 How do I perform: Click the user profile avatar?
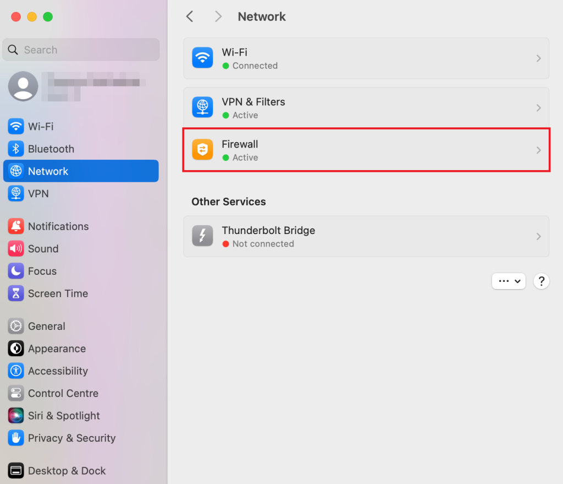click(x=23, y=86)
